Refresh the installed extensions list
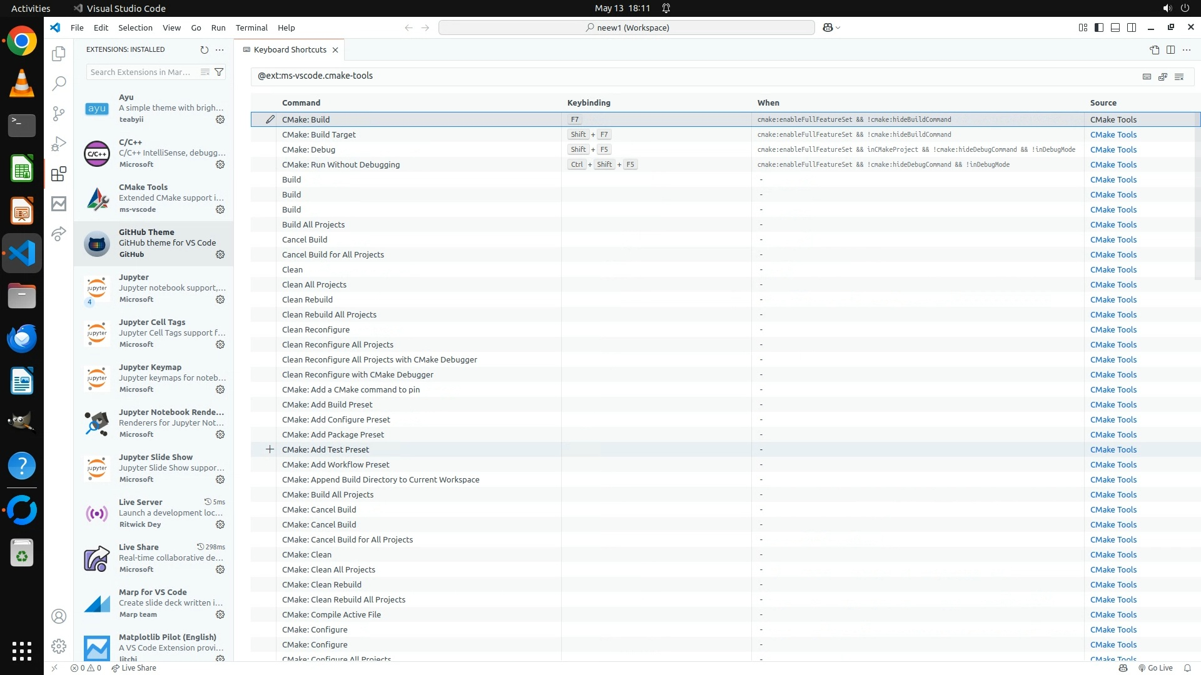Screen dimensions: 1201x675 pos(204,49)
